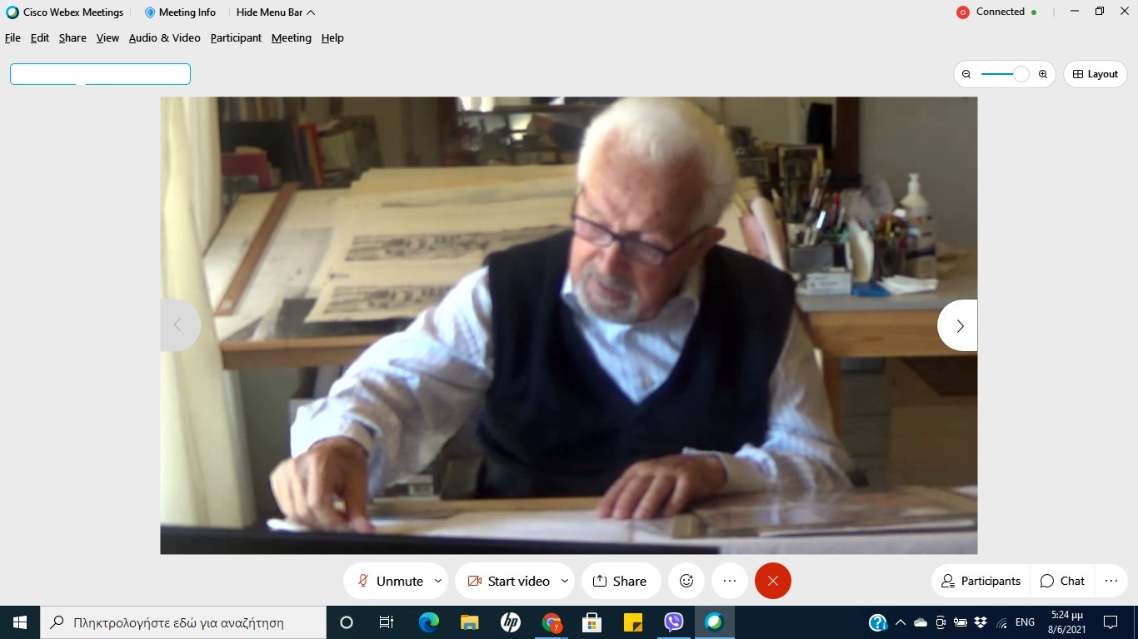Open Microsoft Edge from the taskbar
Screen dimensions: 1138x639
coord(428,622)
